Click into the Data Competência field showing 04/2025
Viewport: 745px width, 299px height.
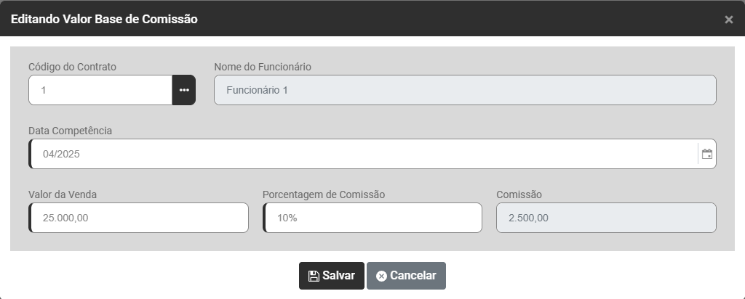tap(362, 154)
